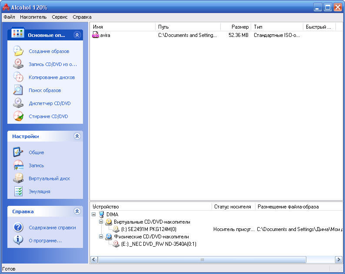Open Копирование дисков link
Viewport: 345px width, 274px height.
(x=52, y=77)
